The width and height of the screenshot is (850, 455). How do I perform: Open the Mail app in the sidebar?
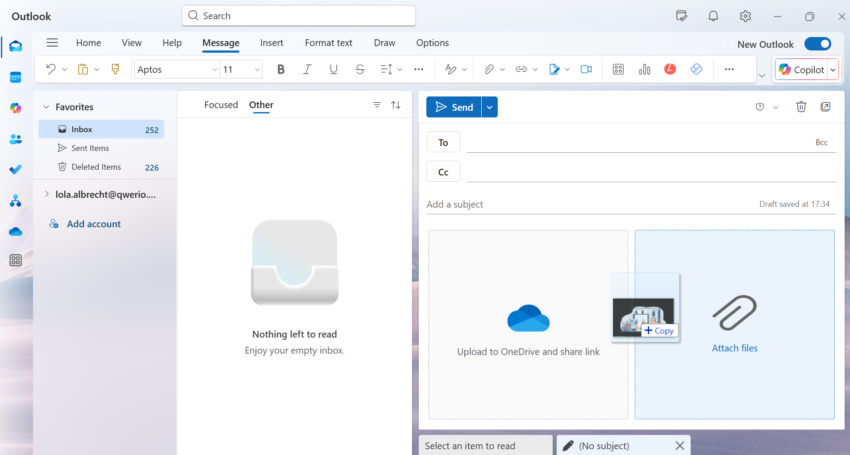coord(16,46)
